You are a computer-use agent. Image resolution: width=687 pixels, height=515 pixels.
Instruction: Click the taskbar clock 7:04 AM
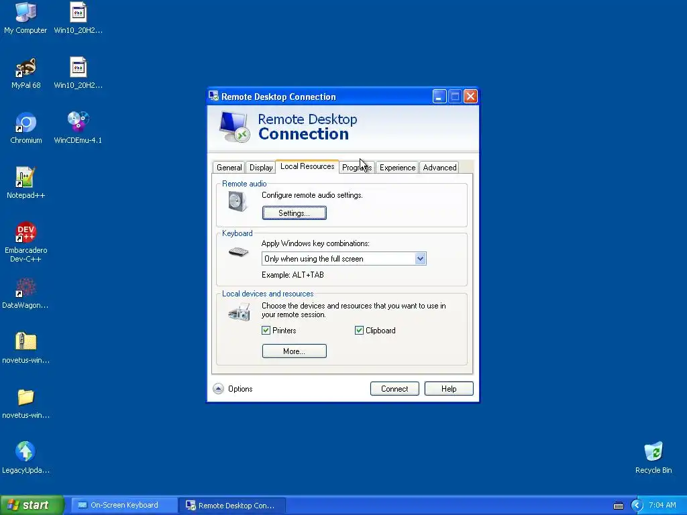point(662,505)
